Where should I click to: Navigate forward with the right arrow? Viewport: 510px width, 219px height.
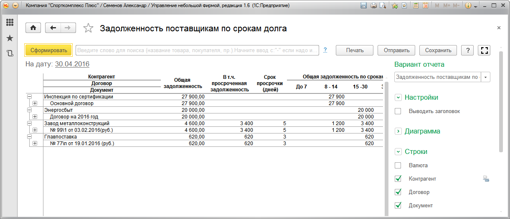click(68, 28)
